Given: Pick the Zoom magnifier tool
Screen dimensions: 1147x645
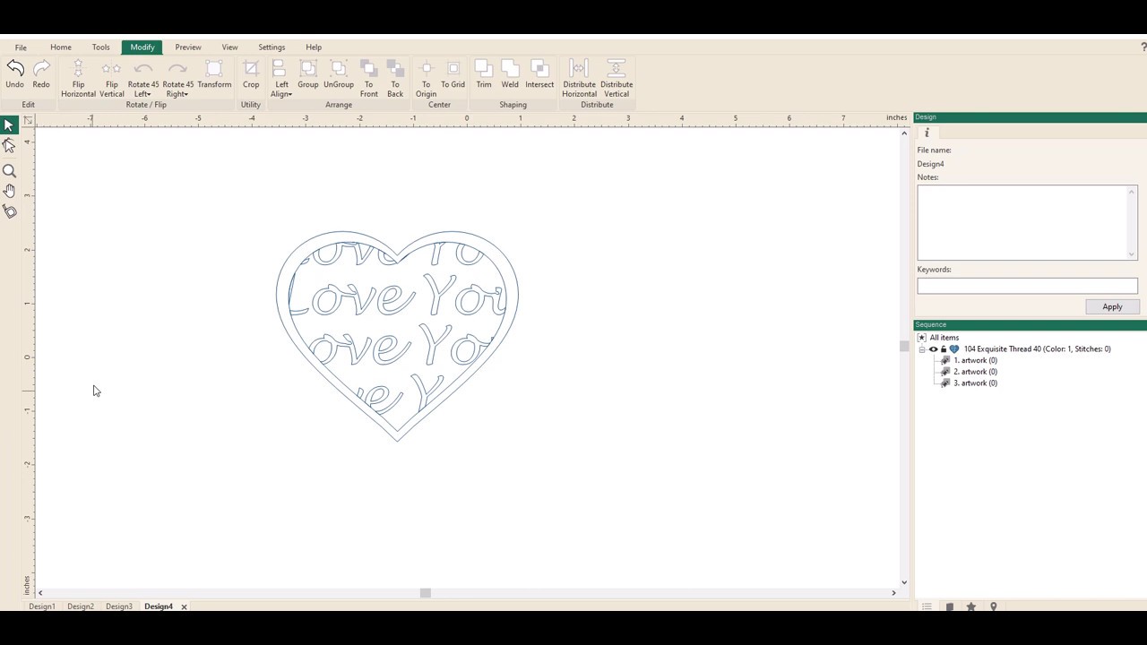Looking at the screenshot, I should click(x=9, y=171).
